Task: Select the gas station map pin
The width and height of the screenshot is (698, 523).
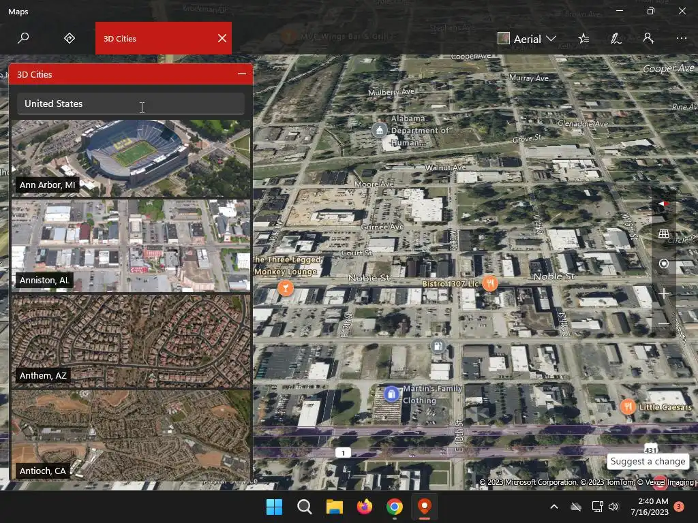Action: pos(438,345)
